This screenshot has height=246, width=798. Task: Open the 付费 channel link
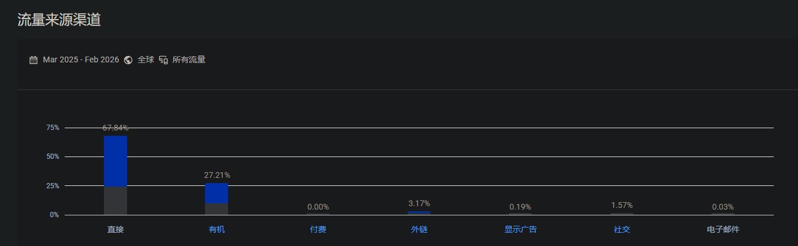(318, 230)
